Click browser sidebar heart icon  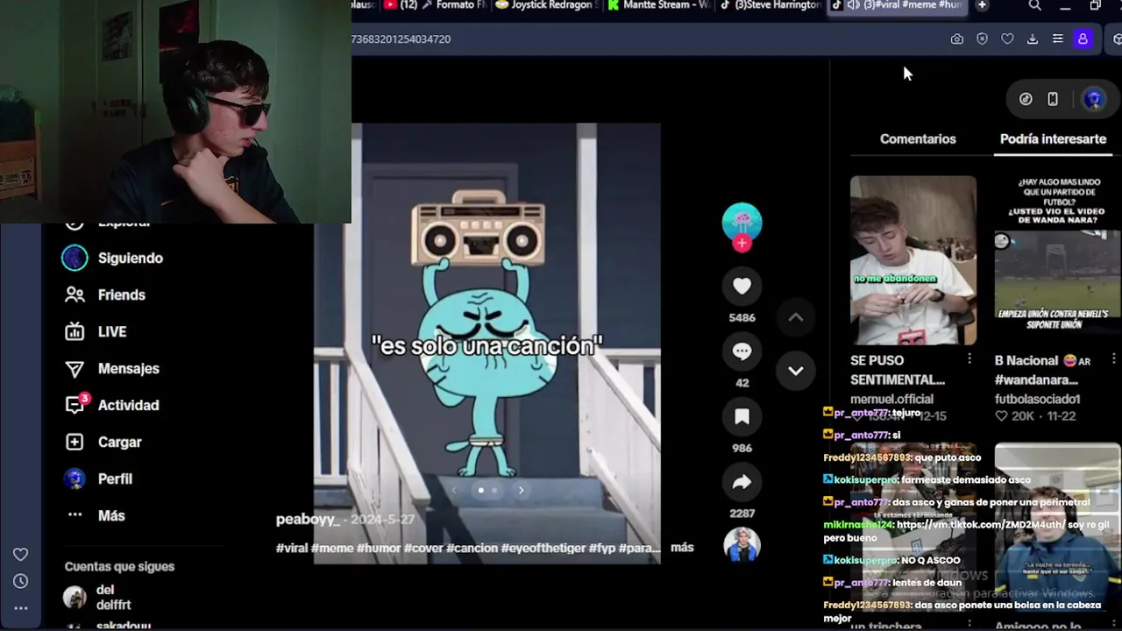click(20, 554)
